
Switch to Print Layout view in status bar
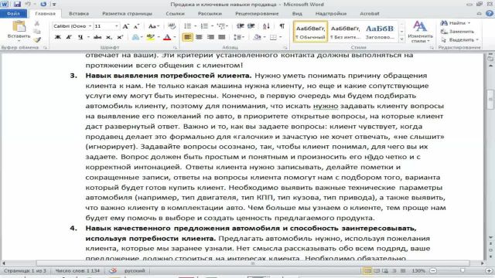click(367, 270)
